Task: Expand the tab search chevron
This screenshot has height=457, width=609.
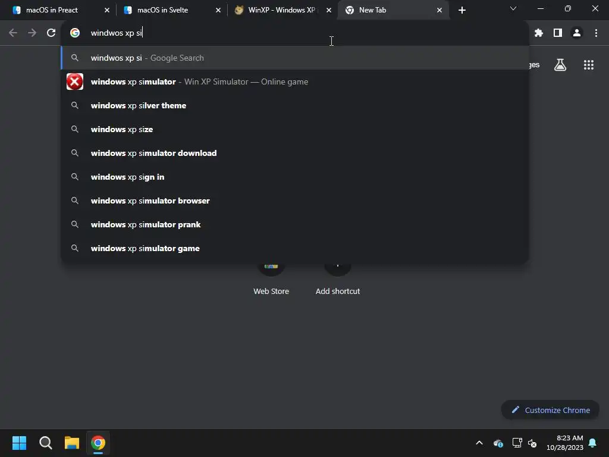Action: 513,8
